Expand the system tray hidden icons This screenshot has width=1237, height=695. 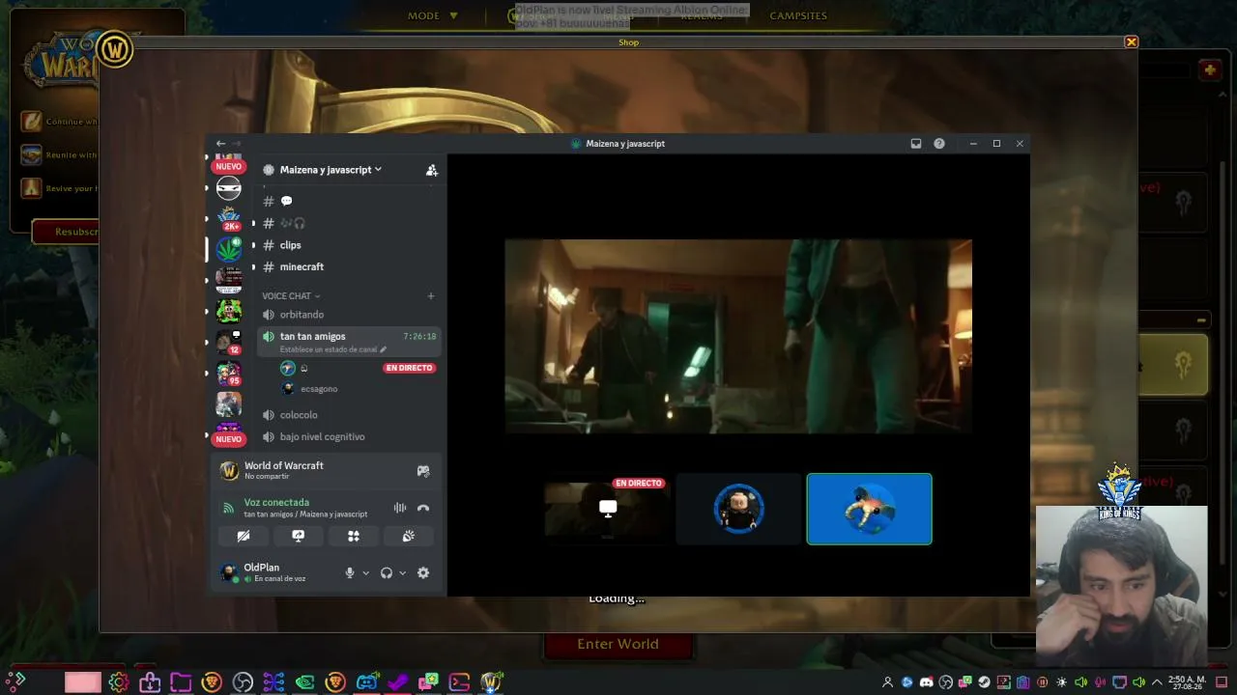coord(1157,682)
